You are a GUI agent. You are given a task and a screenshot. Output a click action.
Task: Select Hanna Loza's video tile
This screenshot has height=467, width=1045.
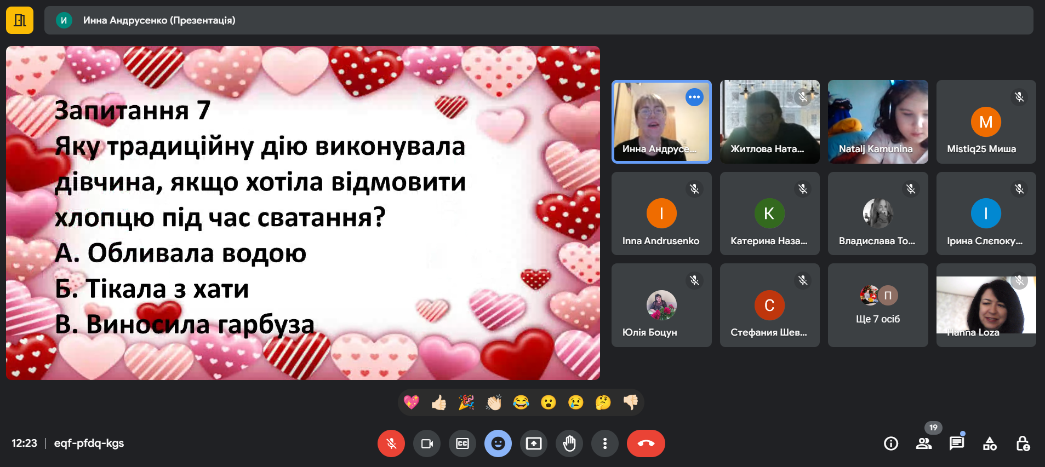click(x=986, y=305)
